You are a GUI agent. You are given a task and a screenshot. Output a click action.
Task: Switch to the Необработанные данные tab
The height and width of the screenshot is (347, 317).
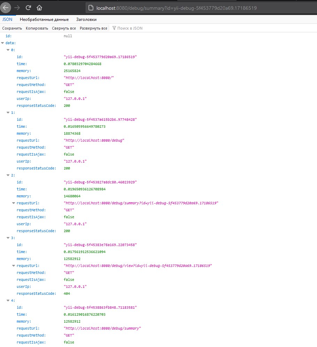tap(44, 19)
